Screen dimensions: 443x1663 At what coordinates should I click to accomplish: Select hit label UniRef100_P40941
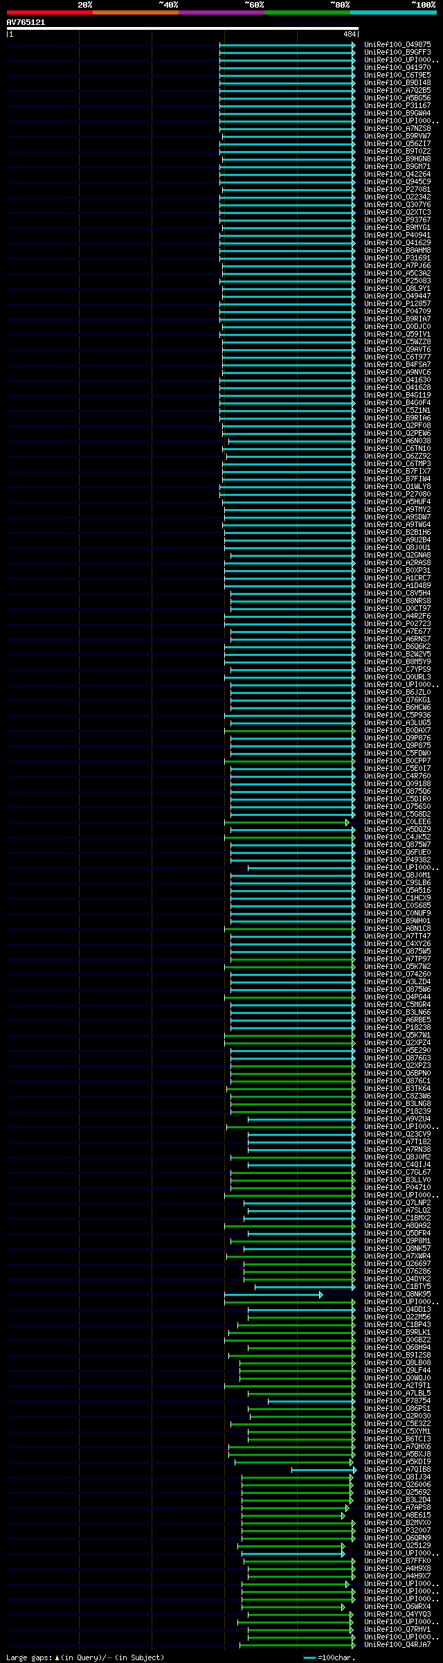click(x=397, y=235)
